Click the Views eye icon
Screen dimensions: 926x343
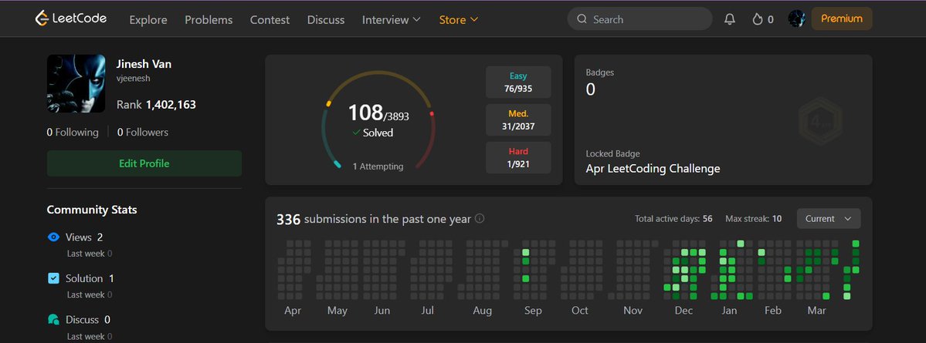[53, 237]
